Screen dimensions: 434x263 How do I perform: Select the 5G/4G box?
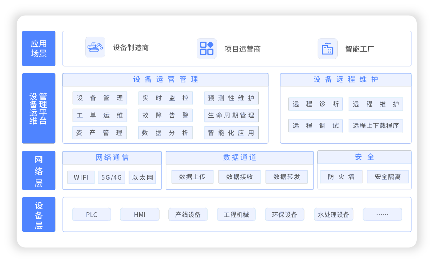(112, 178)
